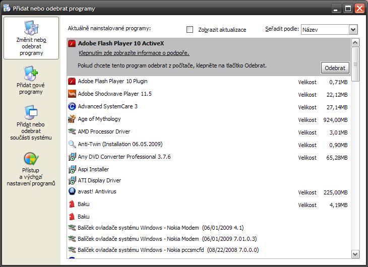Click the avast! Antivirus icon
The height and width of the screenshot is (267, 368).
[x=72, y=191]
